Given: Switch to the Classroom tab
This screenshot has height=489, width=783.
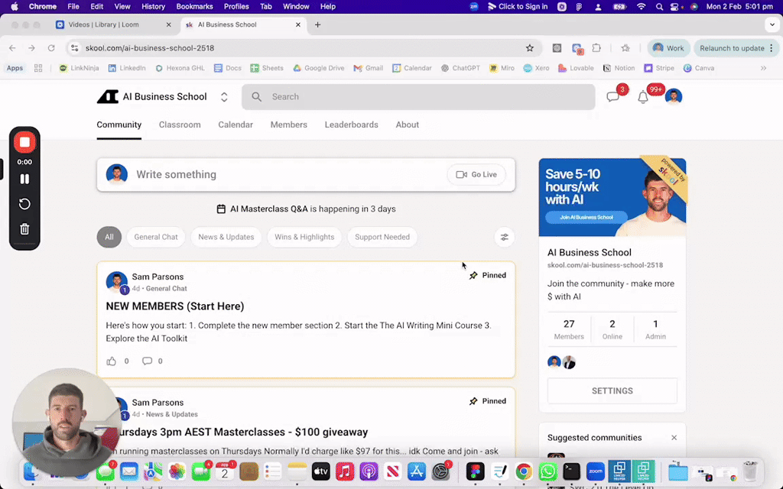Looking at the screenshot, I should click(x=180, y=125).
